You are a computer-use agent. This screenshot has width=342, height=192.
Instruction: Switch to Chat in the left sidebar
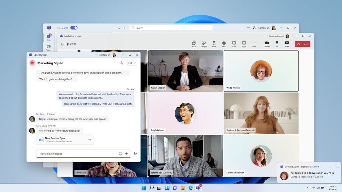49,37
